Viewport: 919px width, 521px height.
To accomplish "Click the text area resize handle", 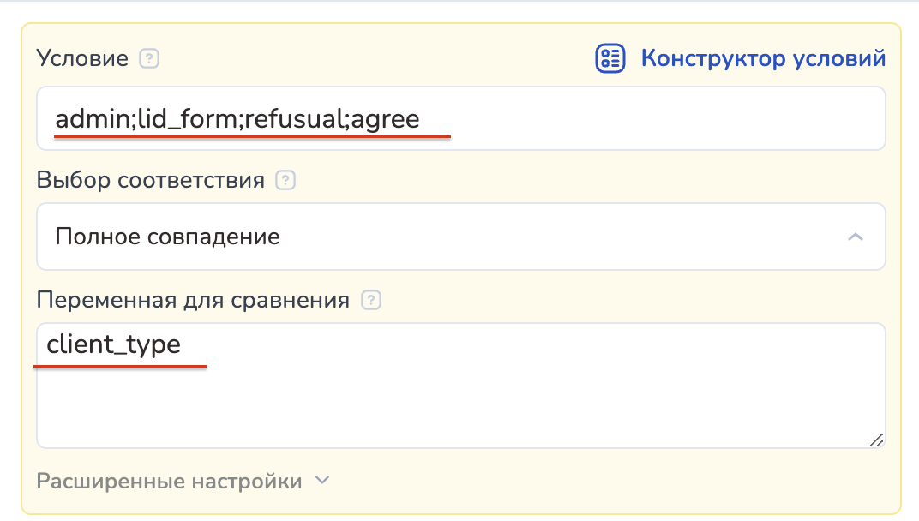I will (x=876, y=440).
